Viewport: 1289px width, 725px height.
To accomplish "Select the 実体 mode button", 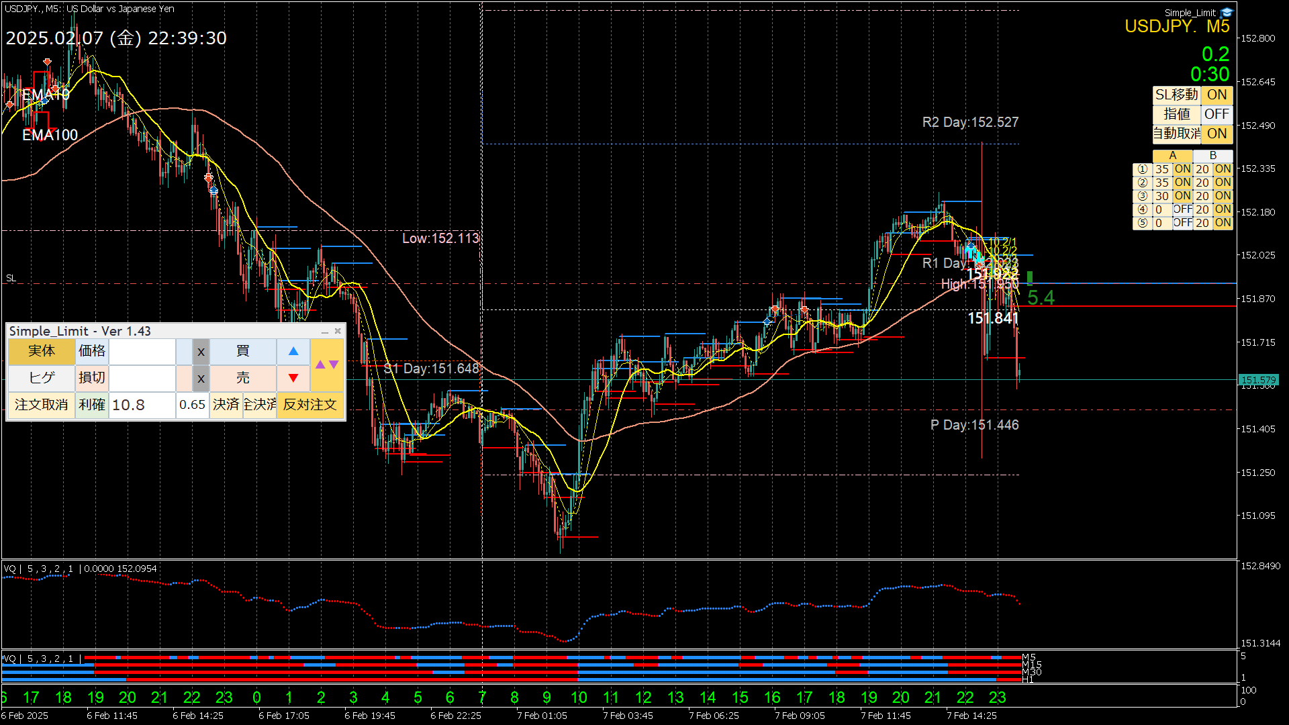I will click(42, 351).
